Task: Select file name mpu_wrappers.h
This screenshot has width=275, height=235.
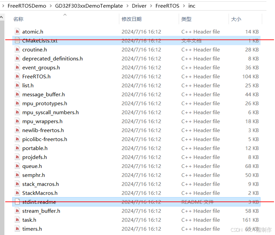Action: [x=42, y=121]
